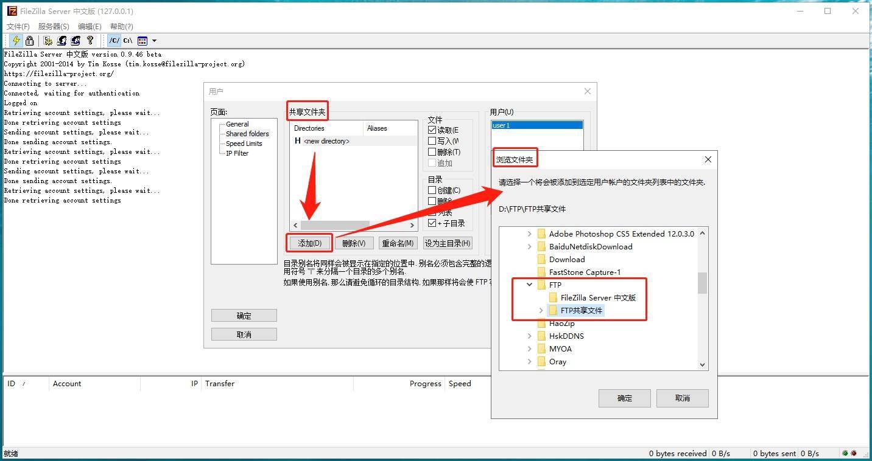Click the padlock lock-server icon
This screenshot has height=461, width=872.
click(29, 41)
